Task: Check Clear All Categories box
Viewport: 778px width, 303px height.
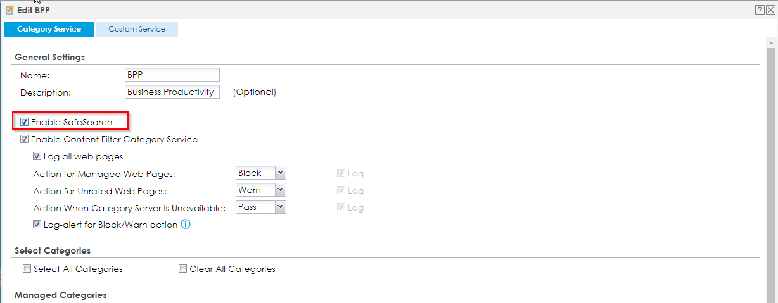Action: 183,269
